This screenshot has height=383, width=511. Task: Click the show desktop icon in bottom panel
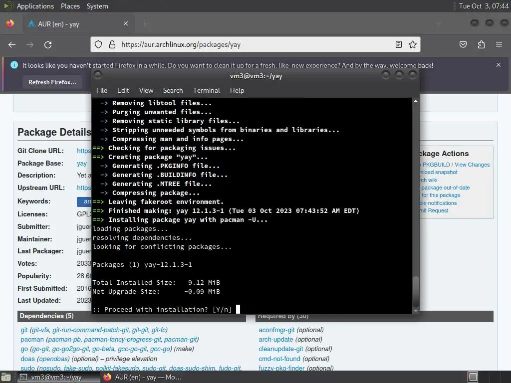point(5,377)
